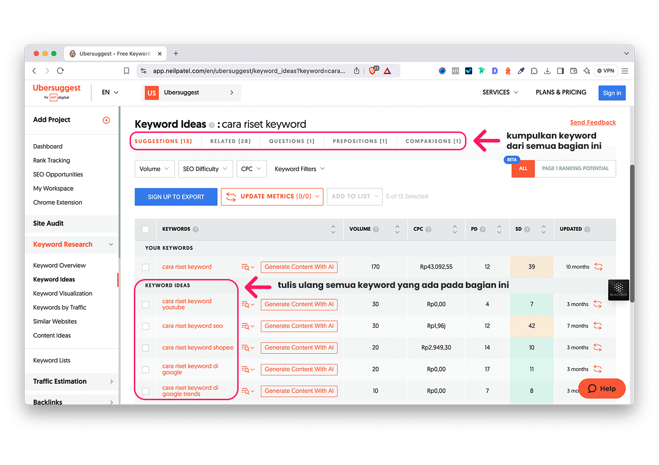Viewport: 659px width, 465px height.
Task: Switch to the RELATED (28) tab
Action: 231,141
